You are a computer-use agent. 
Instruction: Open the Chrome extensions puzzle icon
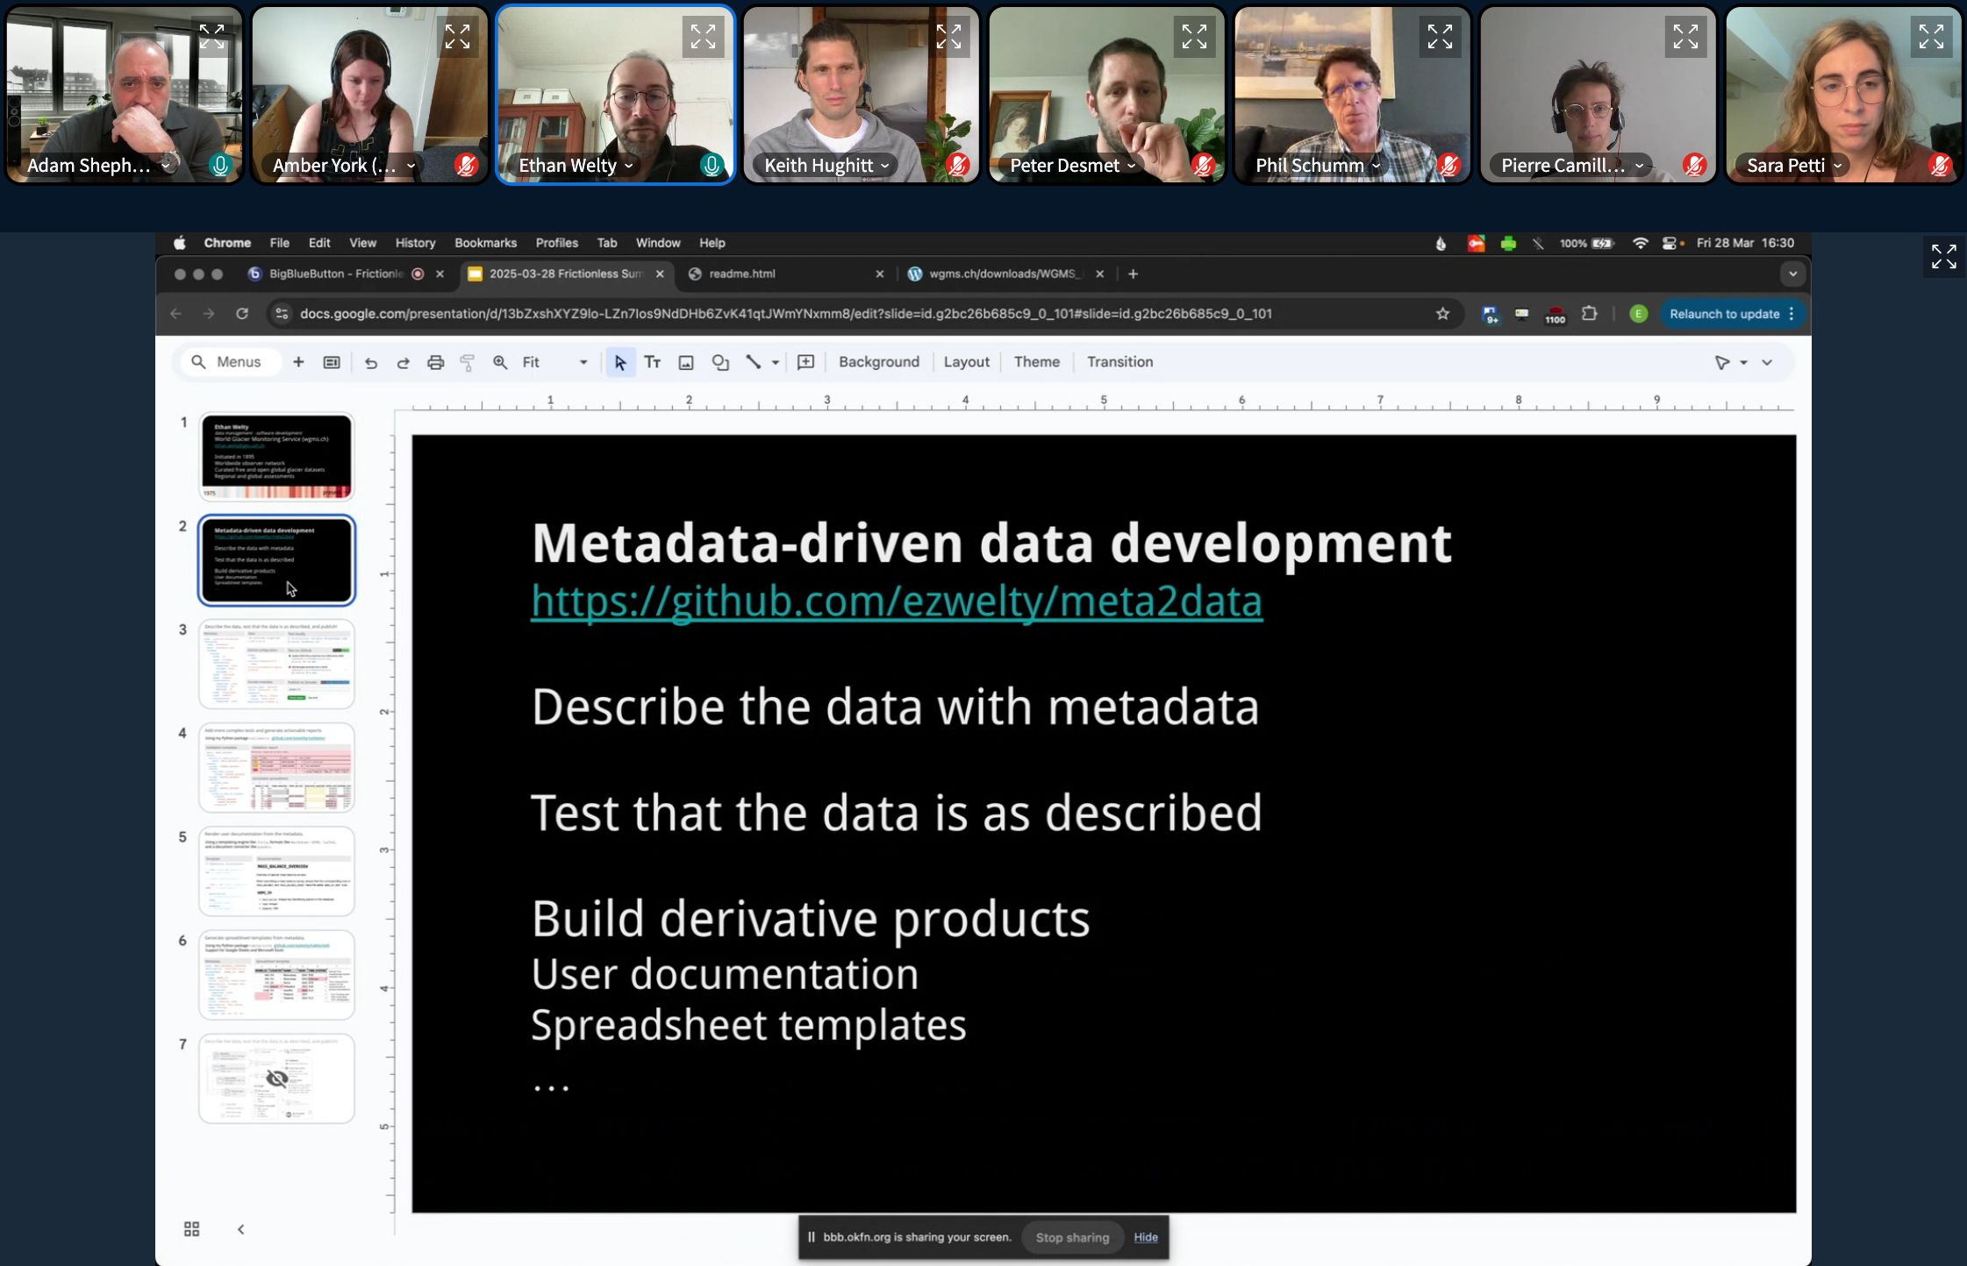click(1589, 314)
